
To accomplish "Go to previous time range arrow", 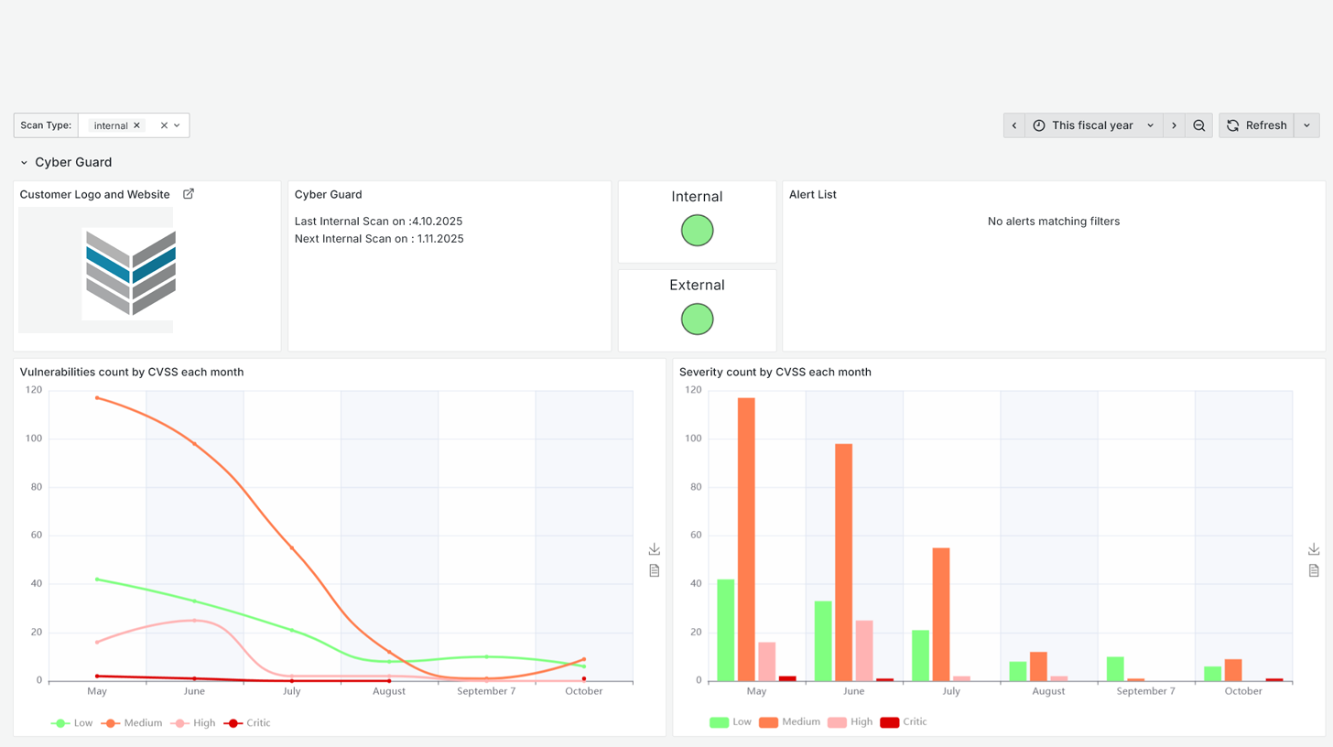I will click(x=1014, y=125).
